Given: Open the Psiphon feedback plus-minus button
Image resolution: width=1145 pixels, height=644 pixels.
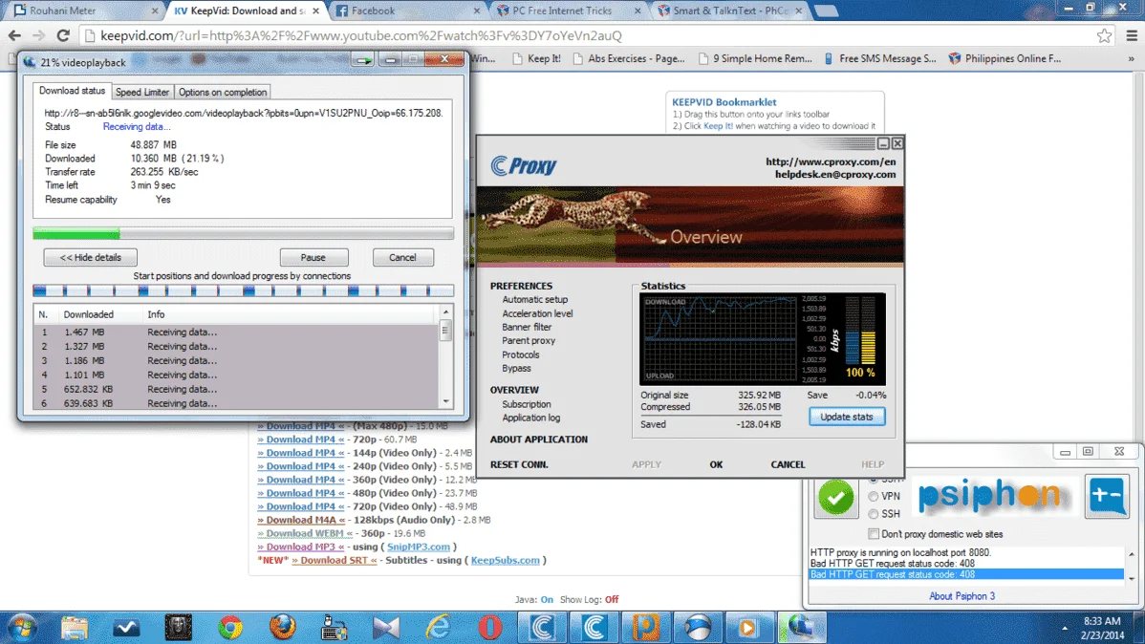Looking at the screenshot, I should 1107,496.
